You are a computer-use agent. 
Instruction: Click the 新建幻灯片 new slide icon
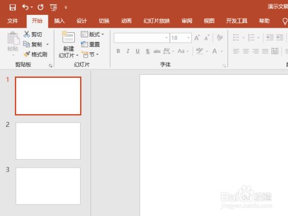click(x=69, y=37)
